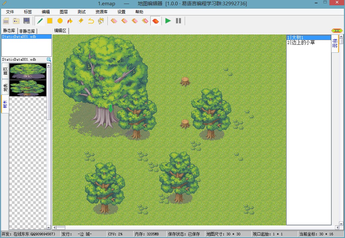Screen dimensions: 345x238
Task: Open the 编辑 menu
Action: pyautogui.click(x=46, y=12)
